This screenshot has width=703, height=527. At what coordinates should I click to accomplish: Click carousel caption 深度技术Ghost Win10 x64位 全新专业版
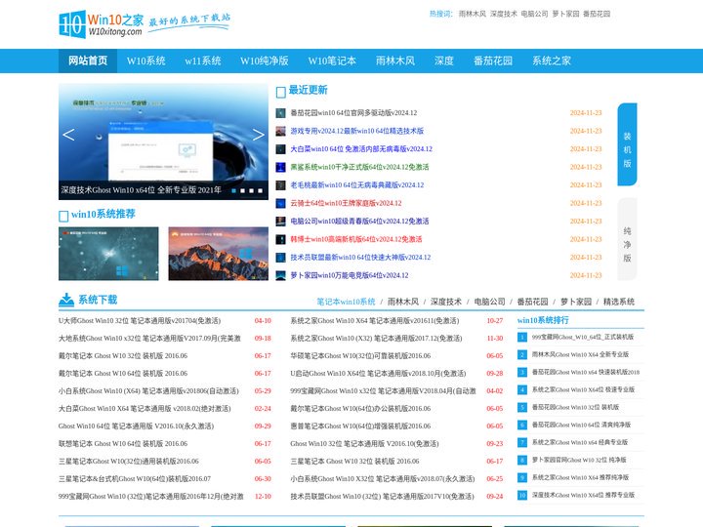click(142, 190)
